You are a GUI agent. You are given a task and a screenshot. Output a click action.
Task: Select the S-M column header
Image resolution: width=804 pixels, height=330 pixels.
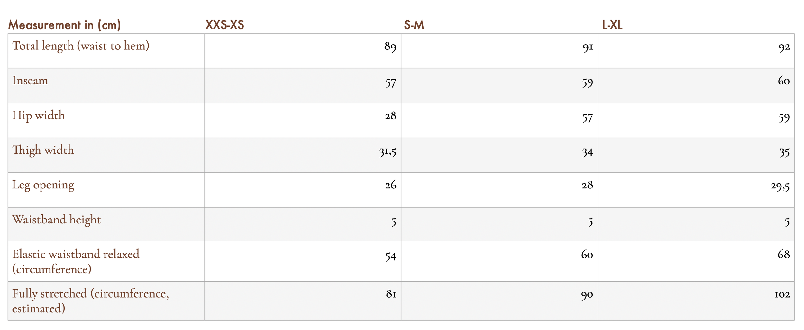(414, 25)
